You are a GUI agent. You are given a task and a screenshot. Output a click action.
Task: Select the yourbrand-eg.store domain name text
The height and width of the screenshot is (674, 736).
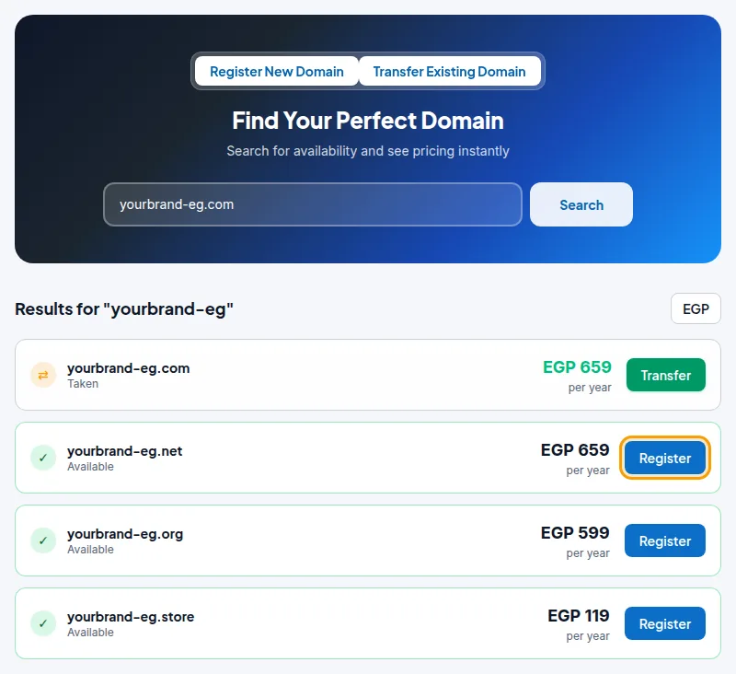point(131,617)
